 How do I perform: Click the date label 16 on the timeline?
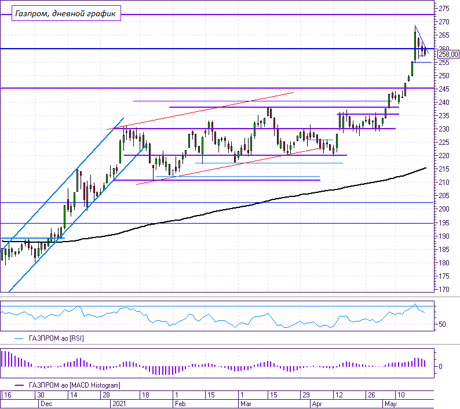[8, 395]
